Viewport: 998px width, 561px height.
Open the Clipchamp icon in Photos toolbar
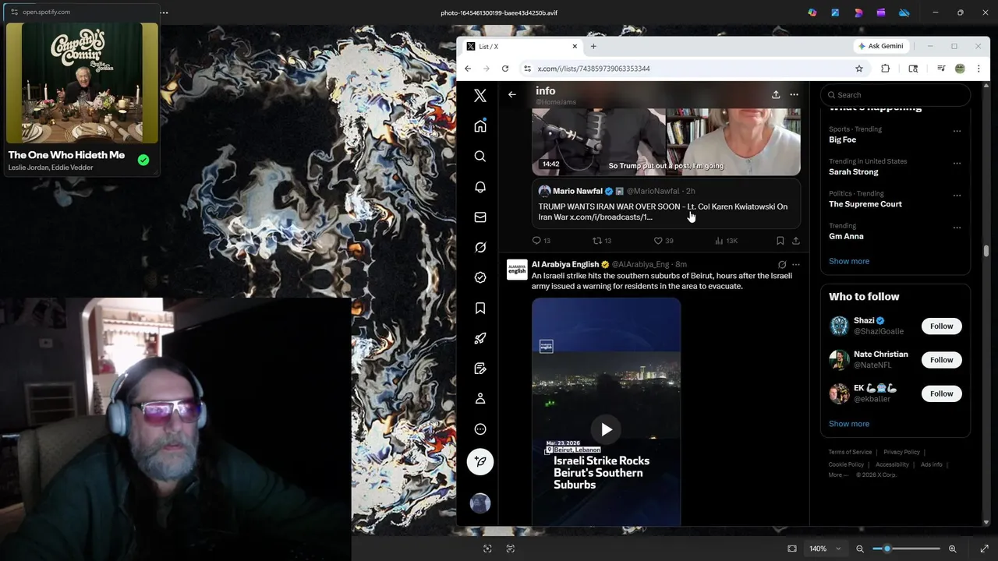point(881,12)
